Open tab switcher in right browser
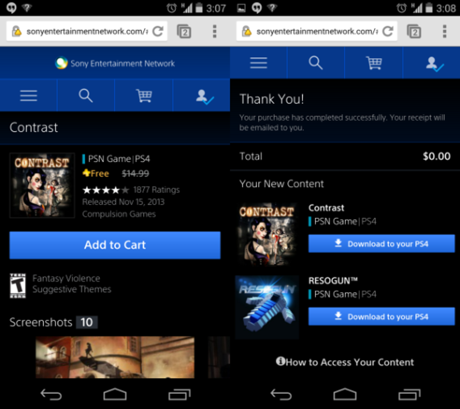 [414, 32]
